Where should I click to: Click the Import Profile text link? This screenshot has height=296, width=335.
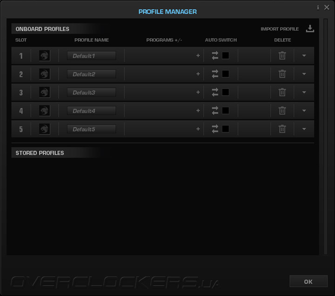[280, 29]
